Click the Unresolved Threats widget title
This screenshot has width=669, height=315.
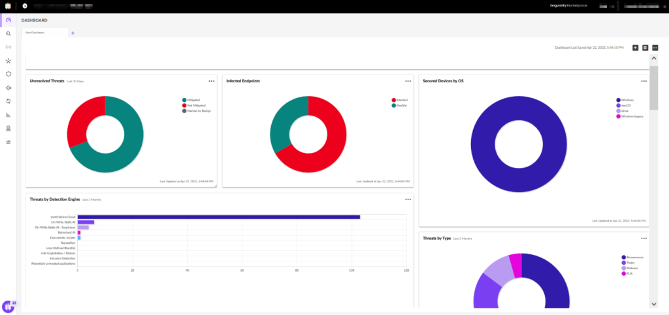tap(47, 80)
